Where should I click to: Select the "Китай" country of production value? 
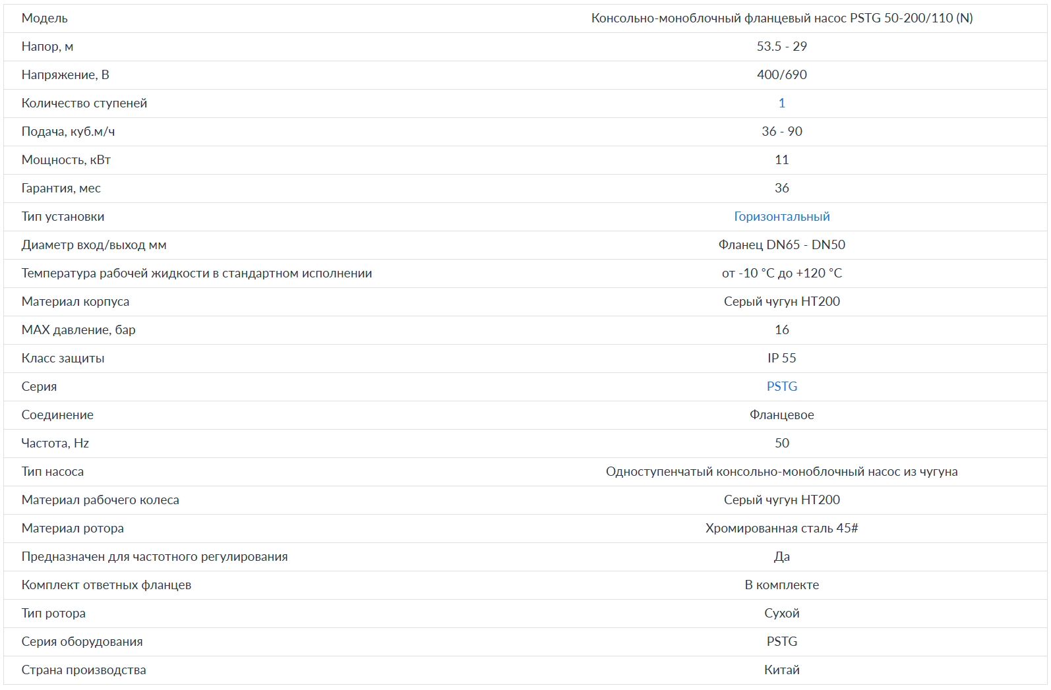click(x=781, y=670)
